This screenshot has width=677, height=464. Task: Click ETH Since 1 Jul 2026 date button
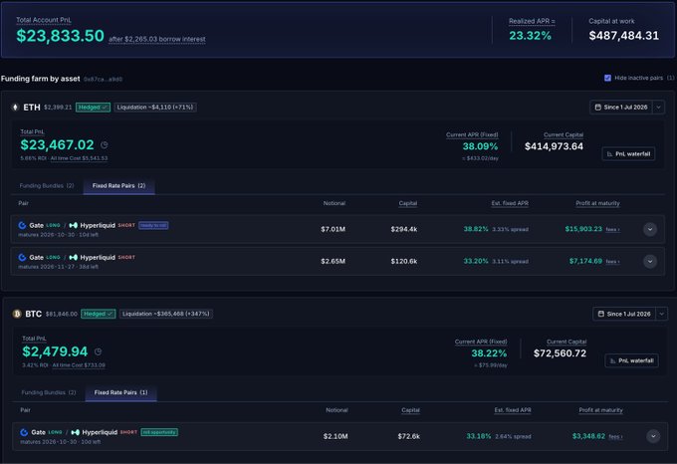point(621,108)
